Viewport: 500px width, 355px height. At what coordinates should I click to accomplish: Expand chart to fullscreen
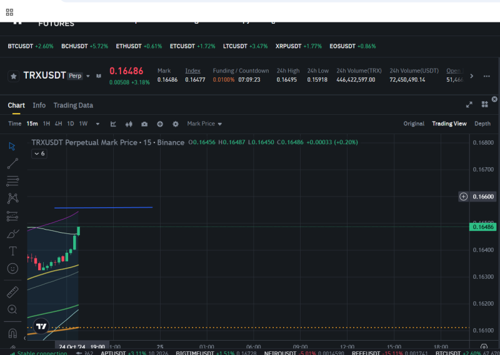(x=469, y=105)
